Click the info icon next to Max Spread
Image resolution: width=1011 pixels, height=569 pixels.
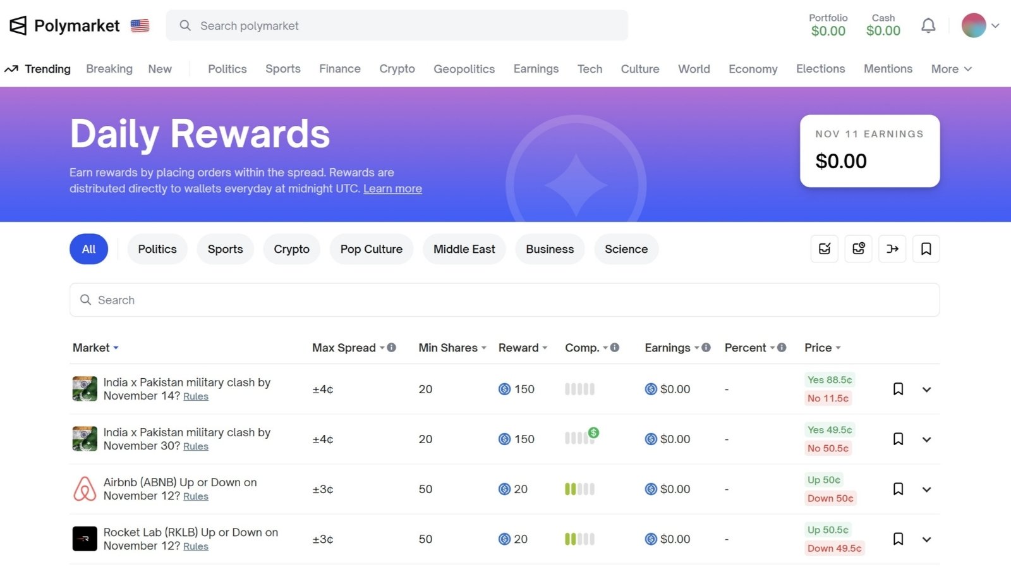coord(392,348)
